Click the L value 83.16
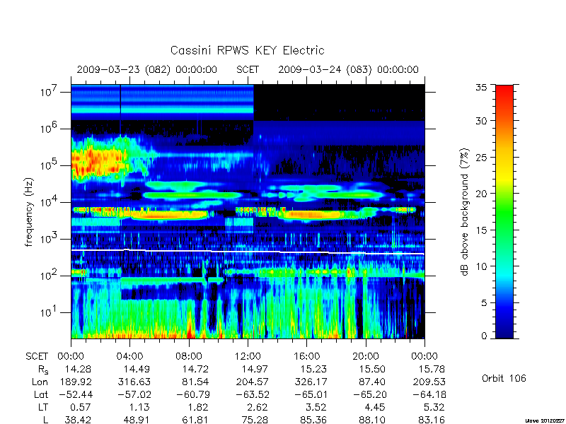566x424 pixels. (432, 420)
